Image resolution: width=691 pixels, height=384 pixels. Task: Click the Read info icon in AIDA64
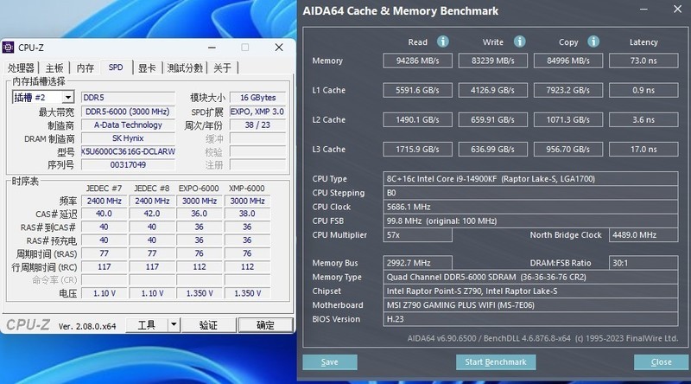pos(443,42)
